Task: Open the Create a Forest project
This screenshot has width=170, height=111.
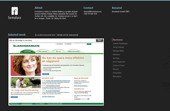Action: 119,66
